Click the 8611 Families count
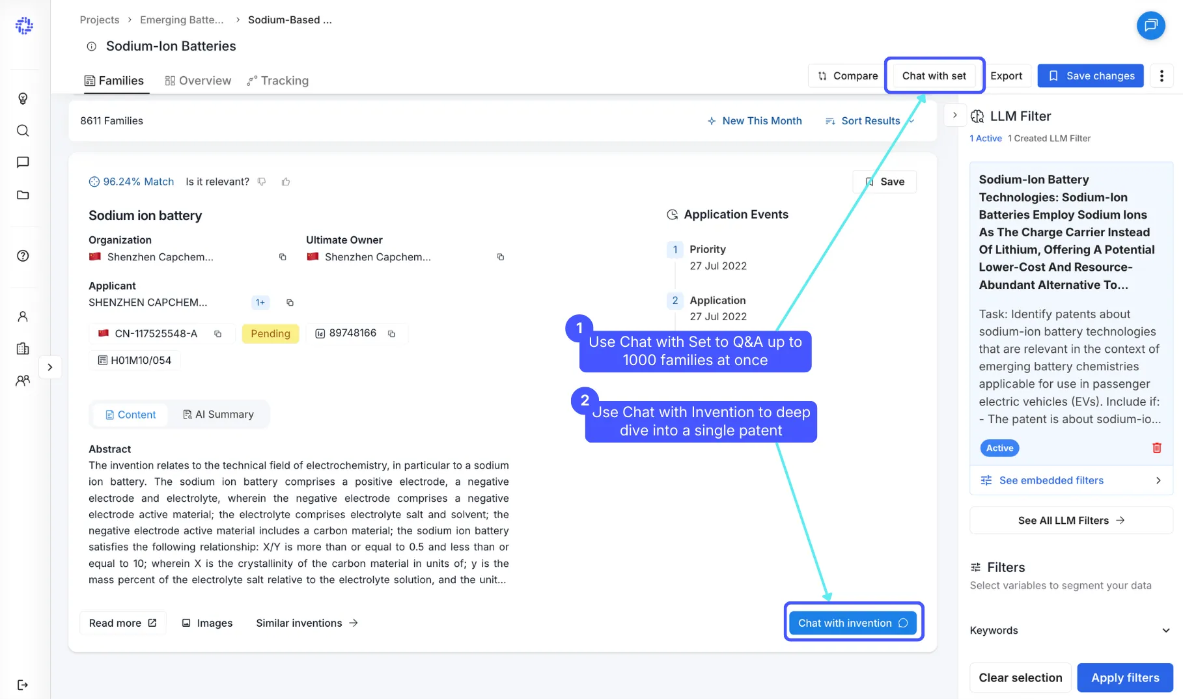Screen dimensions: 1183x699 point(111,121)
